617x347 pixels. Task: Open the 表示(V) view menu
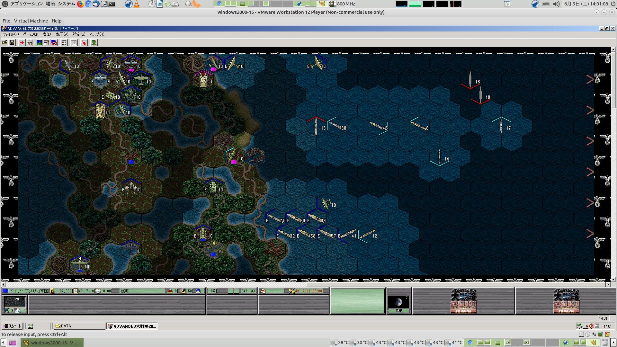[61, 34]
